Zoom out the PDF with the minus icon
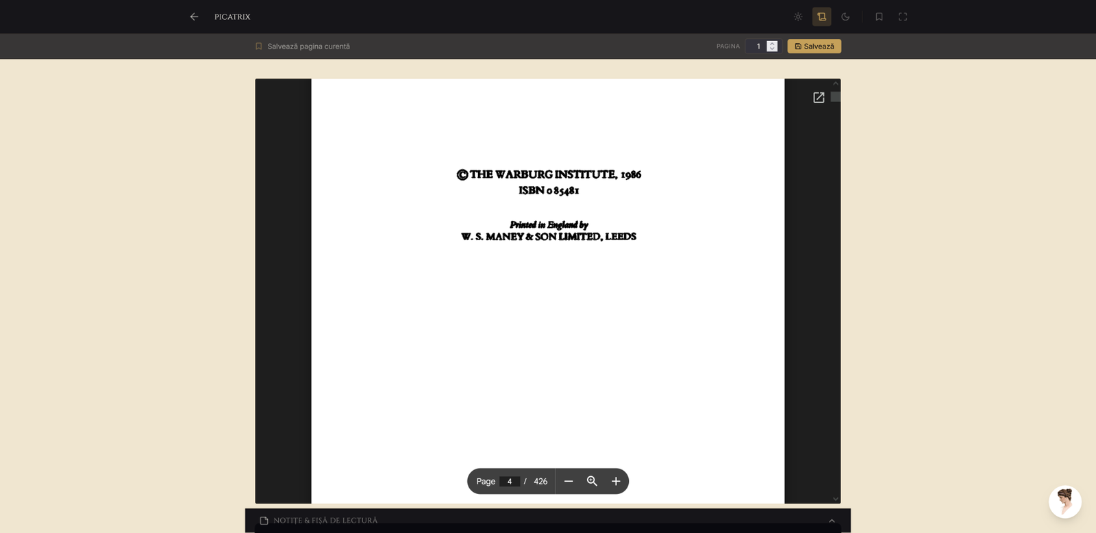 click(569, 482)
